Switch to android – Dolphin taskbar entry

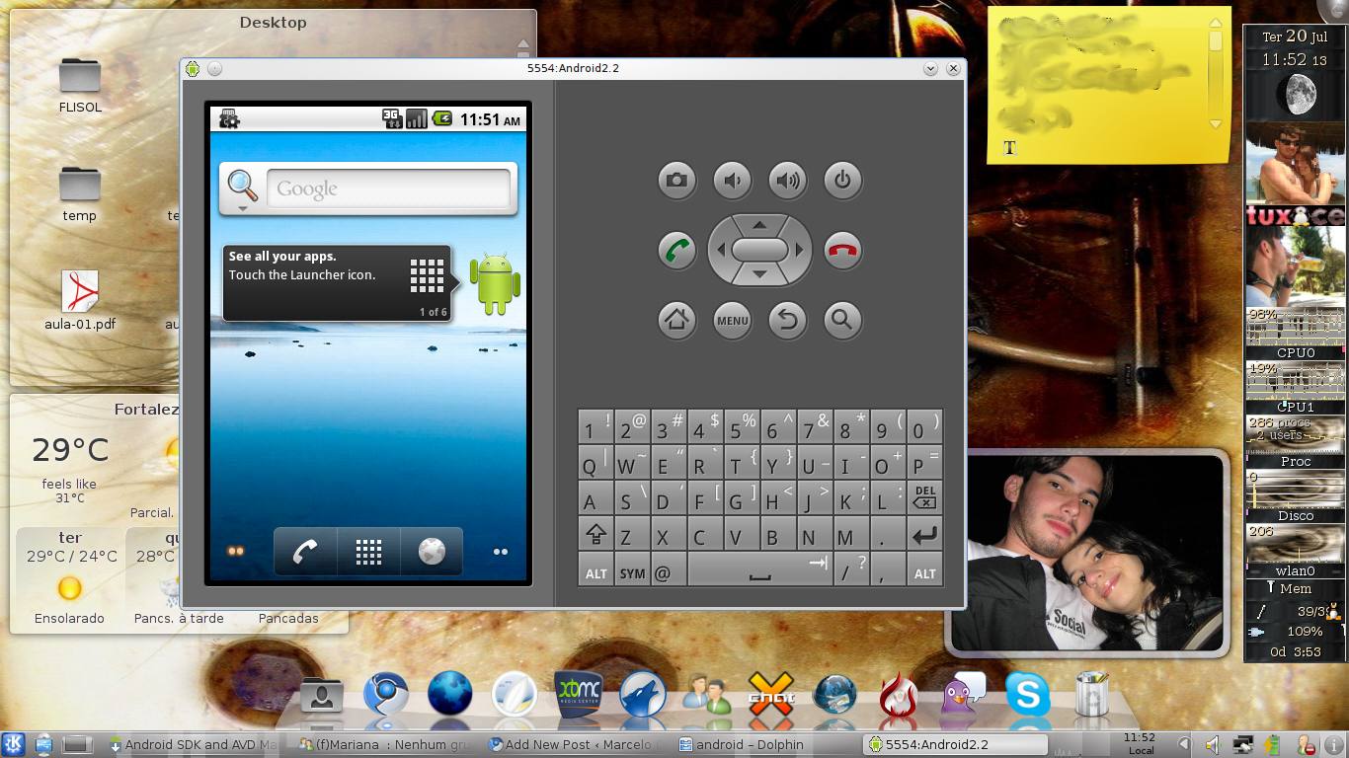click(x=750, y=745)
